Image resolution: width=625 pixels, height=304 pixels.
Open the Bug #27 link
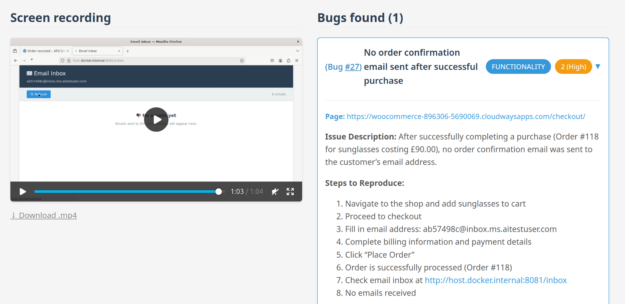(352, 67)
